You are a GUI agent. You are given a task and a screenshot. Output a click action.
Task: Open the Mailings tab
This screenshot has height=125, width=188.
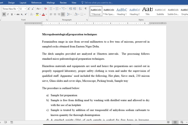point(51,3)
